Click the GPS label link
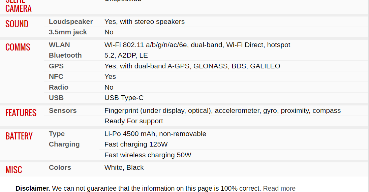369x192 pixels. (56, 66)
